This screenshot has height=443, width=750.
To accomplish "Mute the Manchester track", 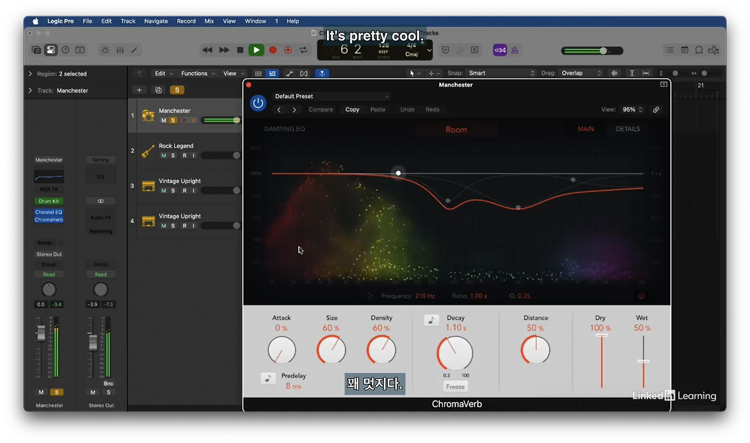I will [163, 121].
